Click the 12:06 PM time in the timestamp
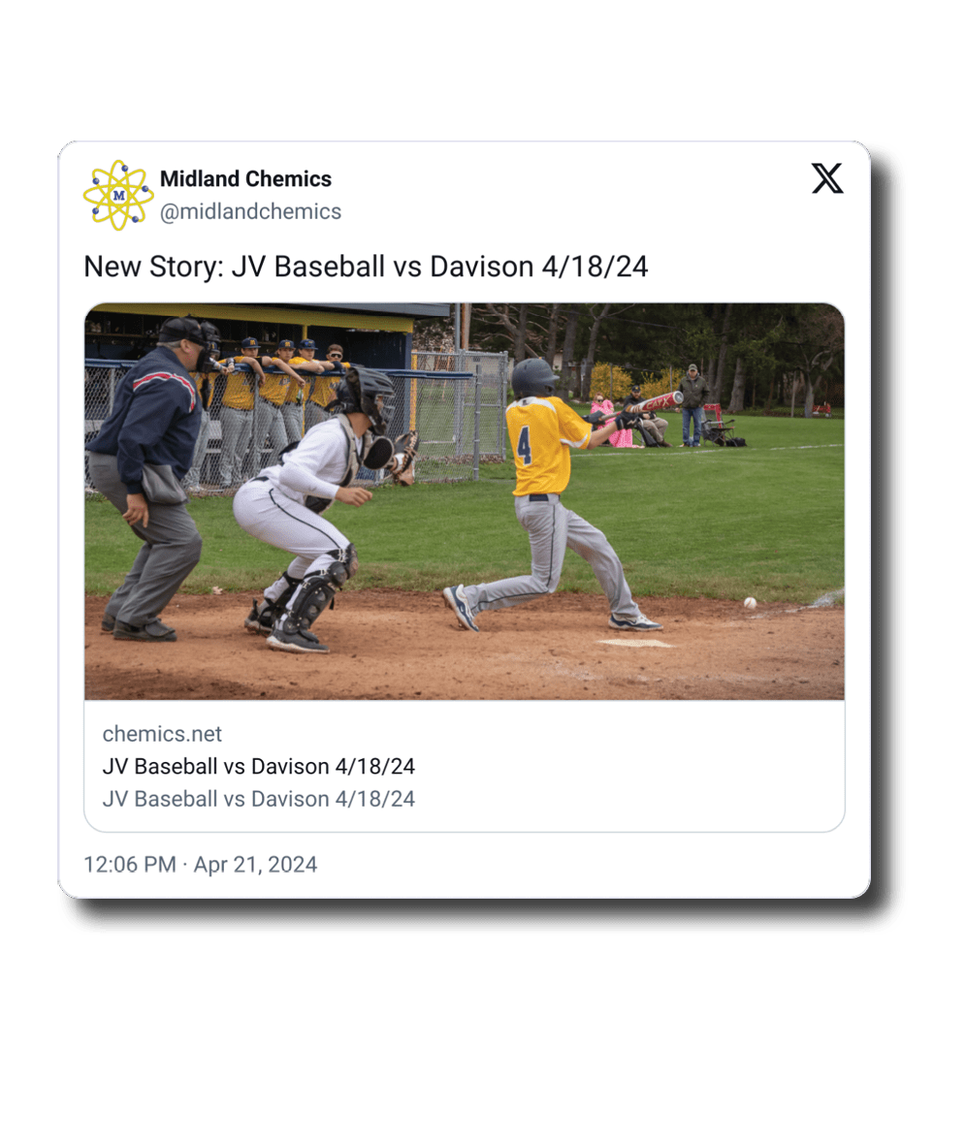The width and height of the screenshot is (966, 1141). tap(130, 865)
